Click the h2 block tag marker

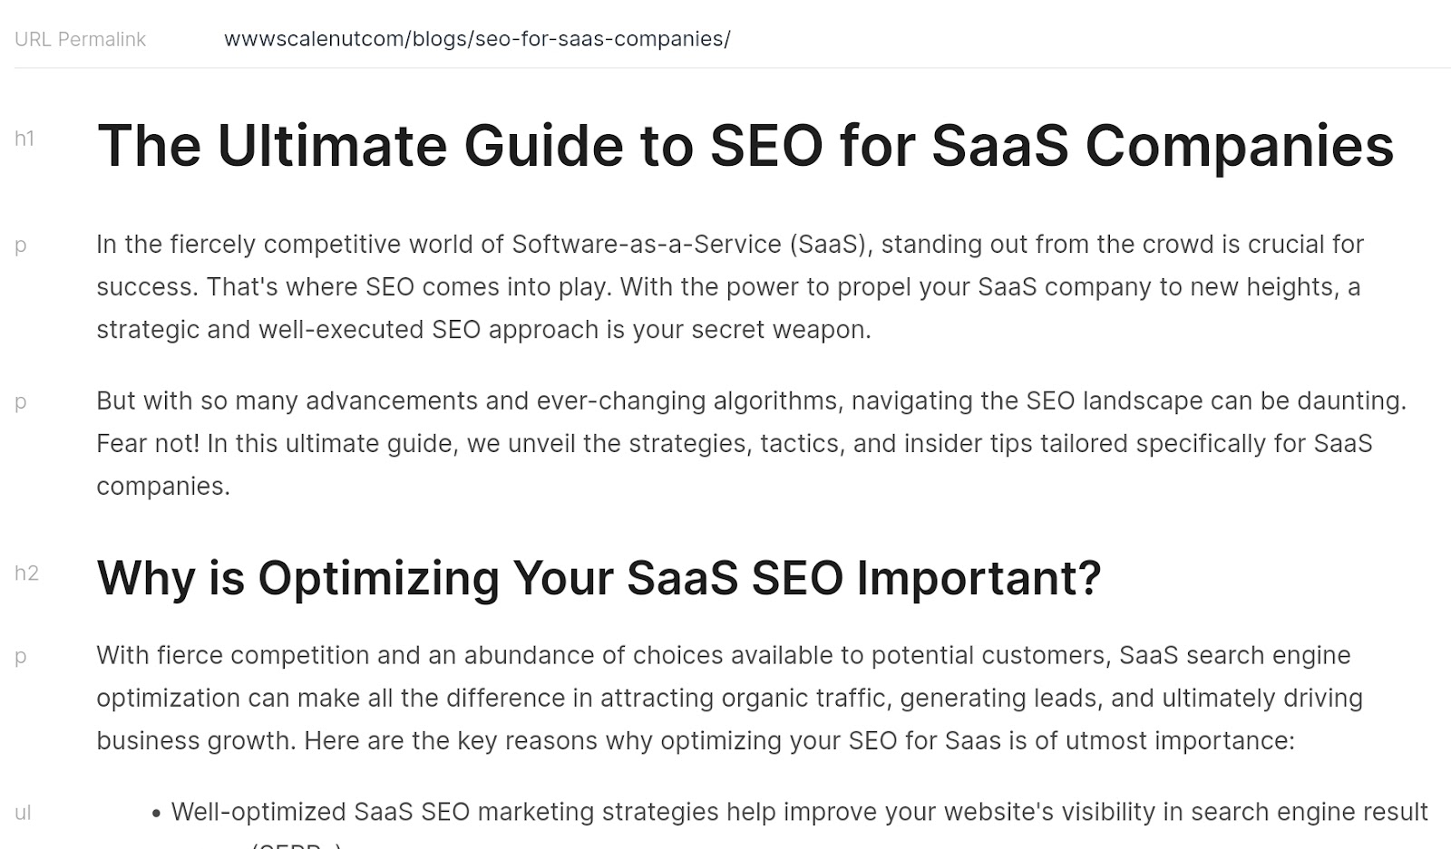tap(26, 574)
